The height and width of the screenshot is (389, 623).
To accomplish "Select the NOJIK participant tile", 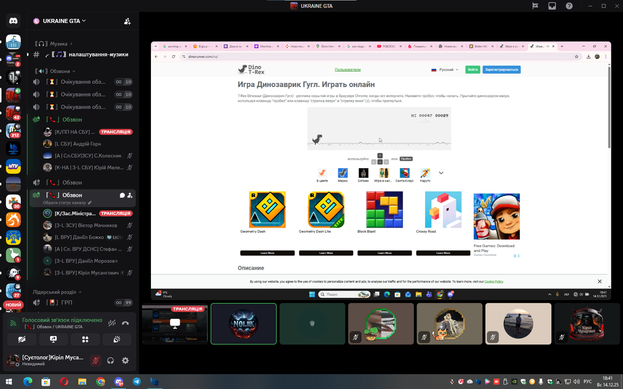I will (x=243, y=324).
